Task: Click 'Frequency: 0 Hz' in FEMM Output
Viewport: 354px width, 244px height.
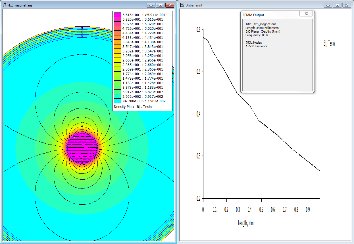Action: (257, 35)
